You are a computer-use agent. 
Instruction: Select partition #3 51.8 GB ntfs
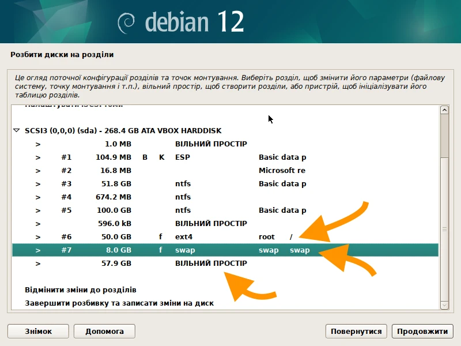coord(225,183)
